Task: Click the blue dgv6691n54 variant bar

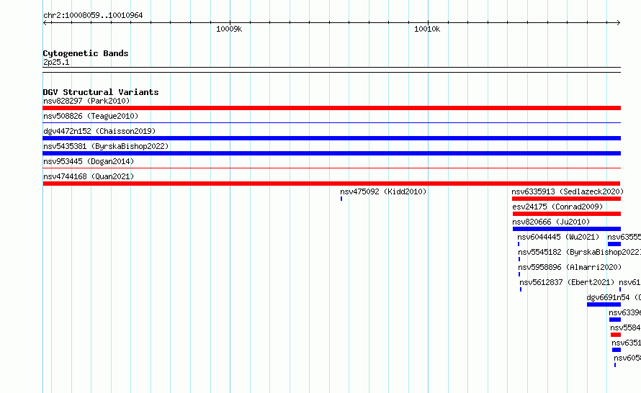Action: 604,304
